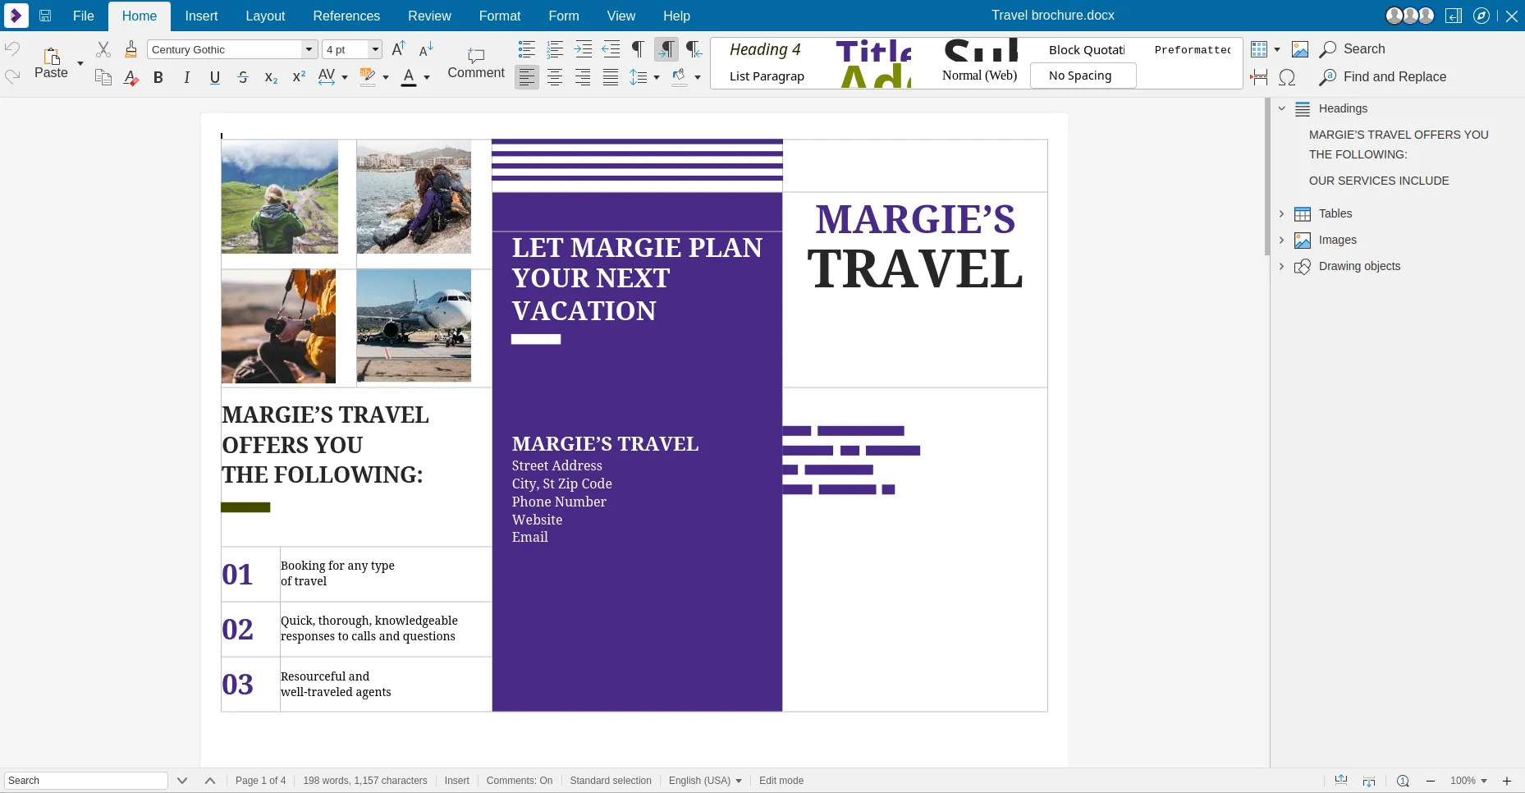Click the Decrease indent icon
This screenshot has width=1525, height=793.
pos(611,49)
